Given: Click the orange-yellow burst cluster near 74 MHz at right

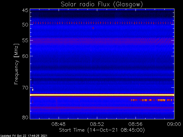Looking at the screenshot, I should point(152,100).
